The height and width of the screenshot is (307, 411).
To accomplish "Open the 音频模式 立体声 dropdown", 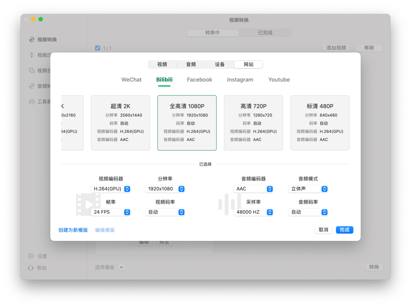I will pyautogui.click(x=308, y=189).
